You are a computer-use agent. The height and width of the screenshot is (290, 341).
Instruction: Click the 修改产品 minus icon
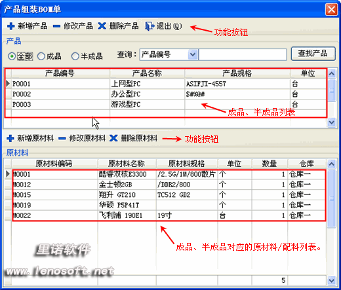(56, 26)
